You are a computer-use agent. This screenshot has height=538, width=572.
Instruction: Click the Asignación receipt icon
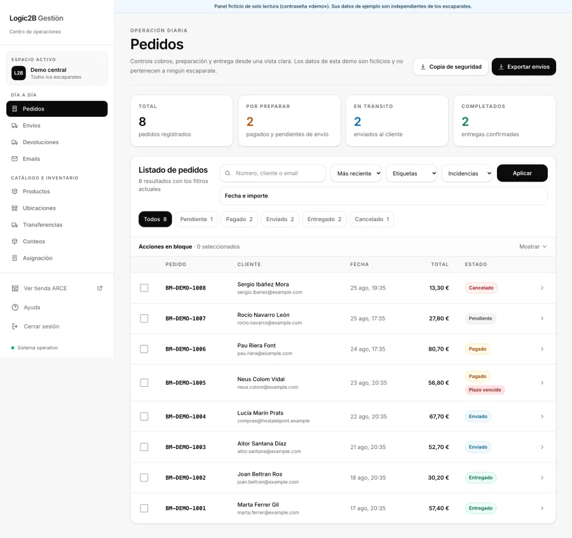click(15, 258)
